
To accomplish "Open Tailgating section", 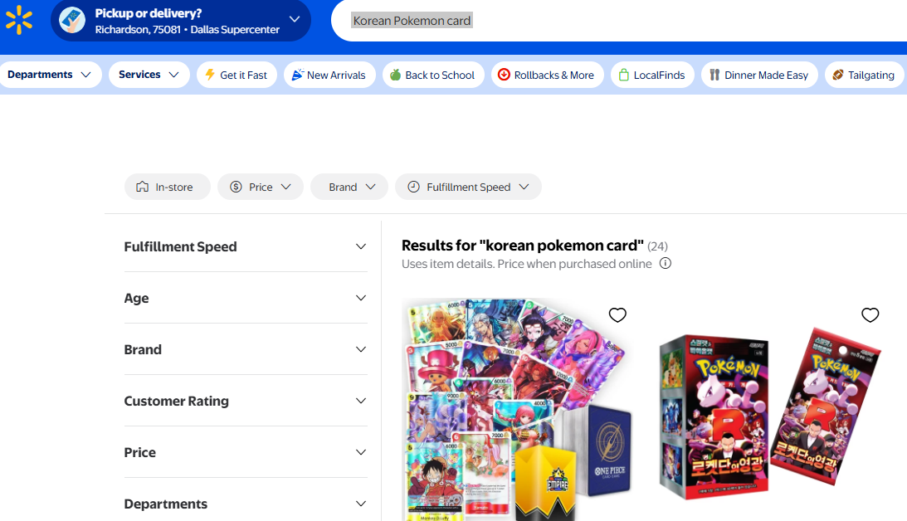I will 864,75.
